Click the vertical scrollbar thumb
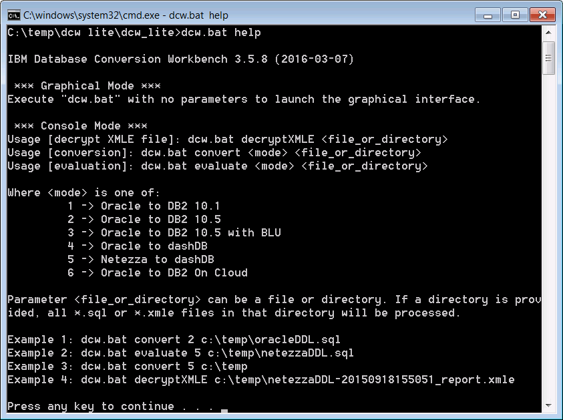The image size is (563, 420). [x=549, y=59]
